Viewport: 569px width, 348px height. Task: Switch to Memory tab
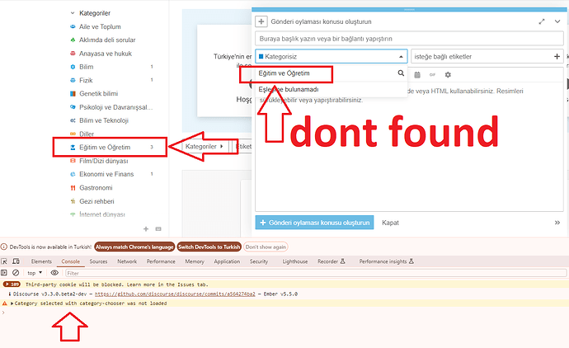(x=195, y=261)
